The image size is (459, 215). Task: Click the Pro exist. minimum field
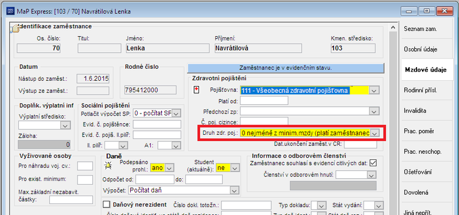[x=85, y=179]
